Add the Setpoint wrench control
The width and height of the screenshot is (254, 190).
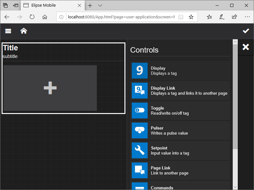140,150
